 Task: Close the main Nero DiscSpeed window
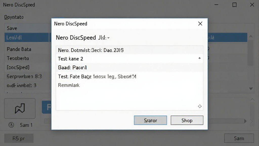click(x=252, y=5)
